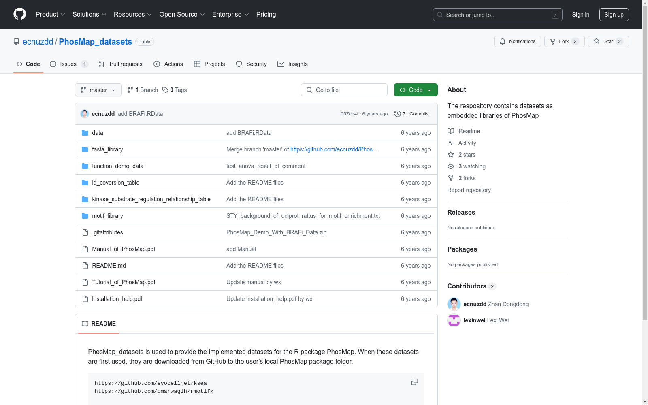The width and height of the screenshot is (648, 405).
Task: Click the fork icon in Fork button
Action: pos(553,41)
